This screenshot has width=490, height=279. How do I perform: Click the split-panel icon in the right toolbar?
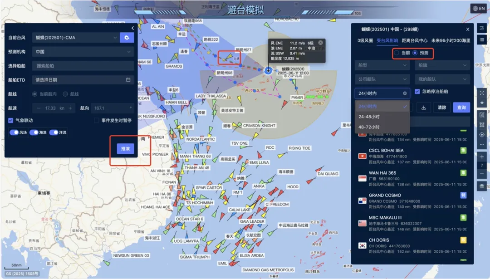click(481, 115)
